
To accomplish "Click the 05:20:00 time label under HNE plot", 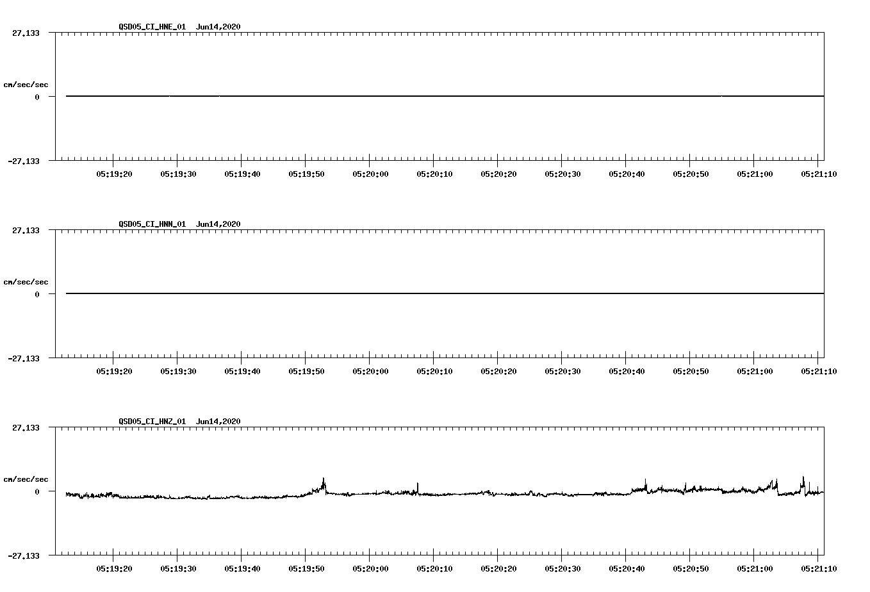I will [x=371, y=174].
